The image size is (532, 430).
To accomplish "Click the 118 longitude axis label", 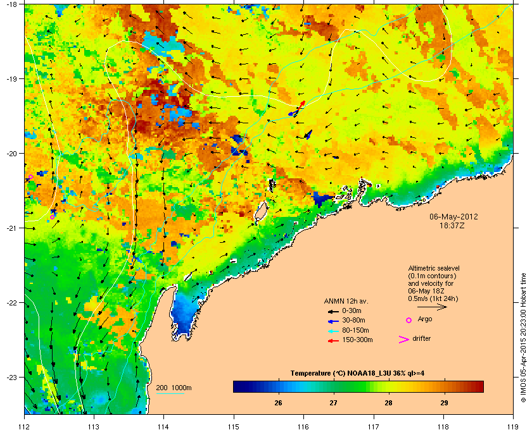I will tap(443, 426).
